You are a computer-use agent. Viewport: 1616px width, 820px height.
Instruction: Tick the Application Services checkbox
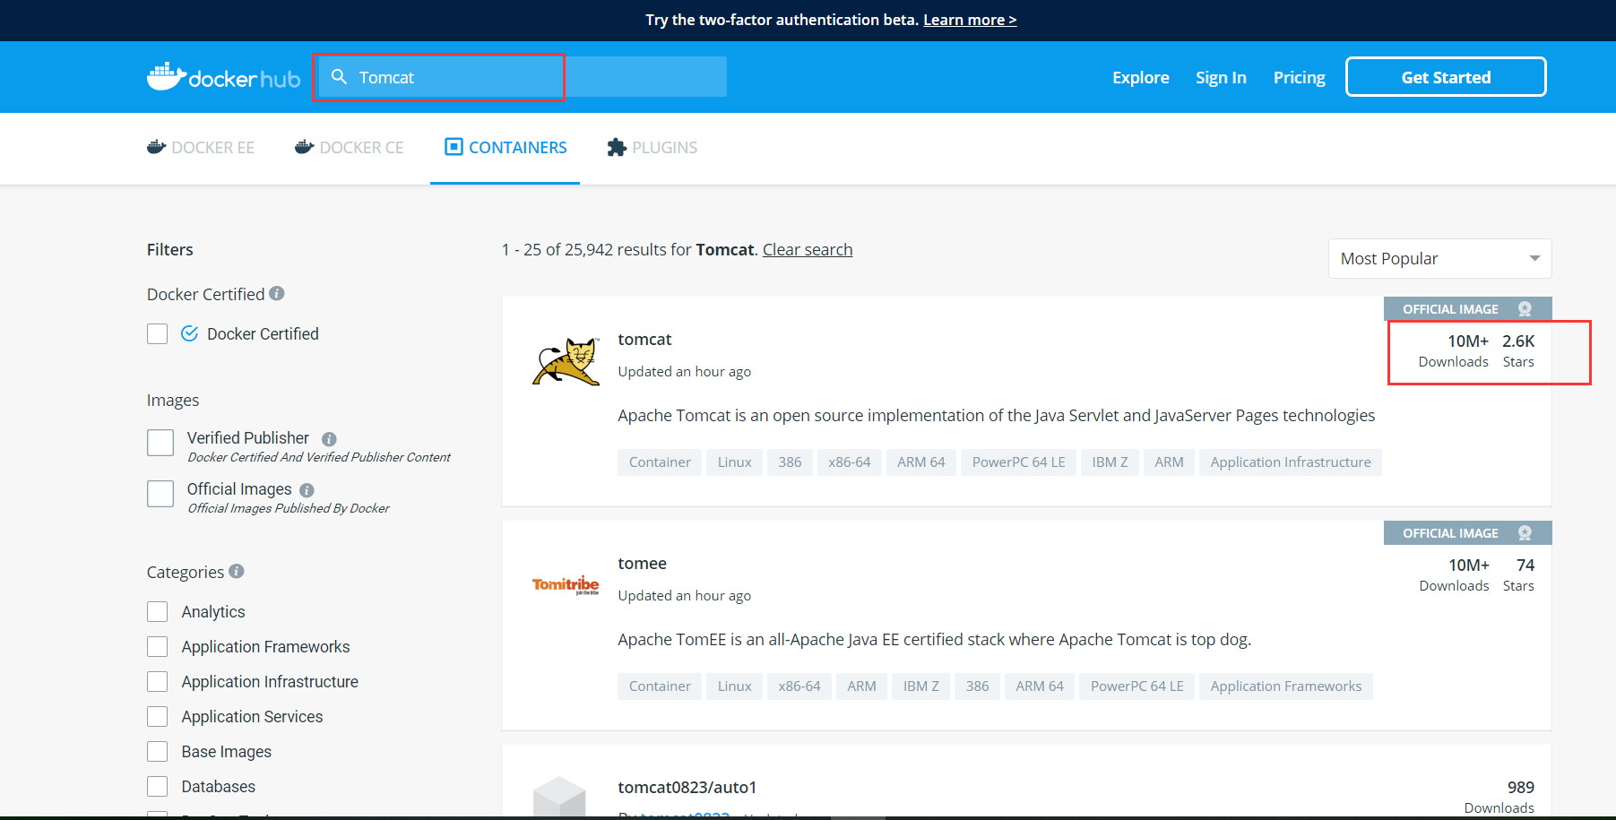(158, 716)
